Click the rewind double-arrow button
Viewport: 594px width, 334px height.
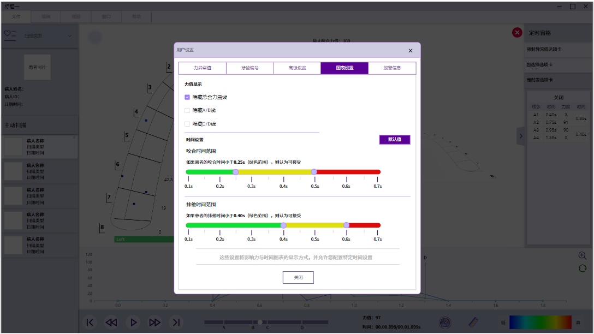[111, 323]
